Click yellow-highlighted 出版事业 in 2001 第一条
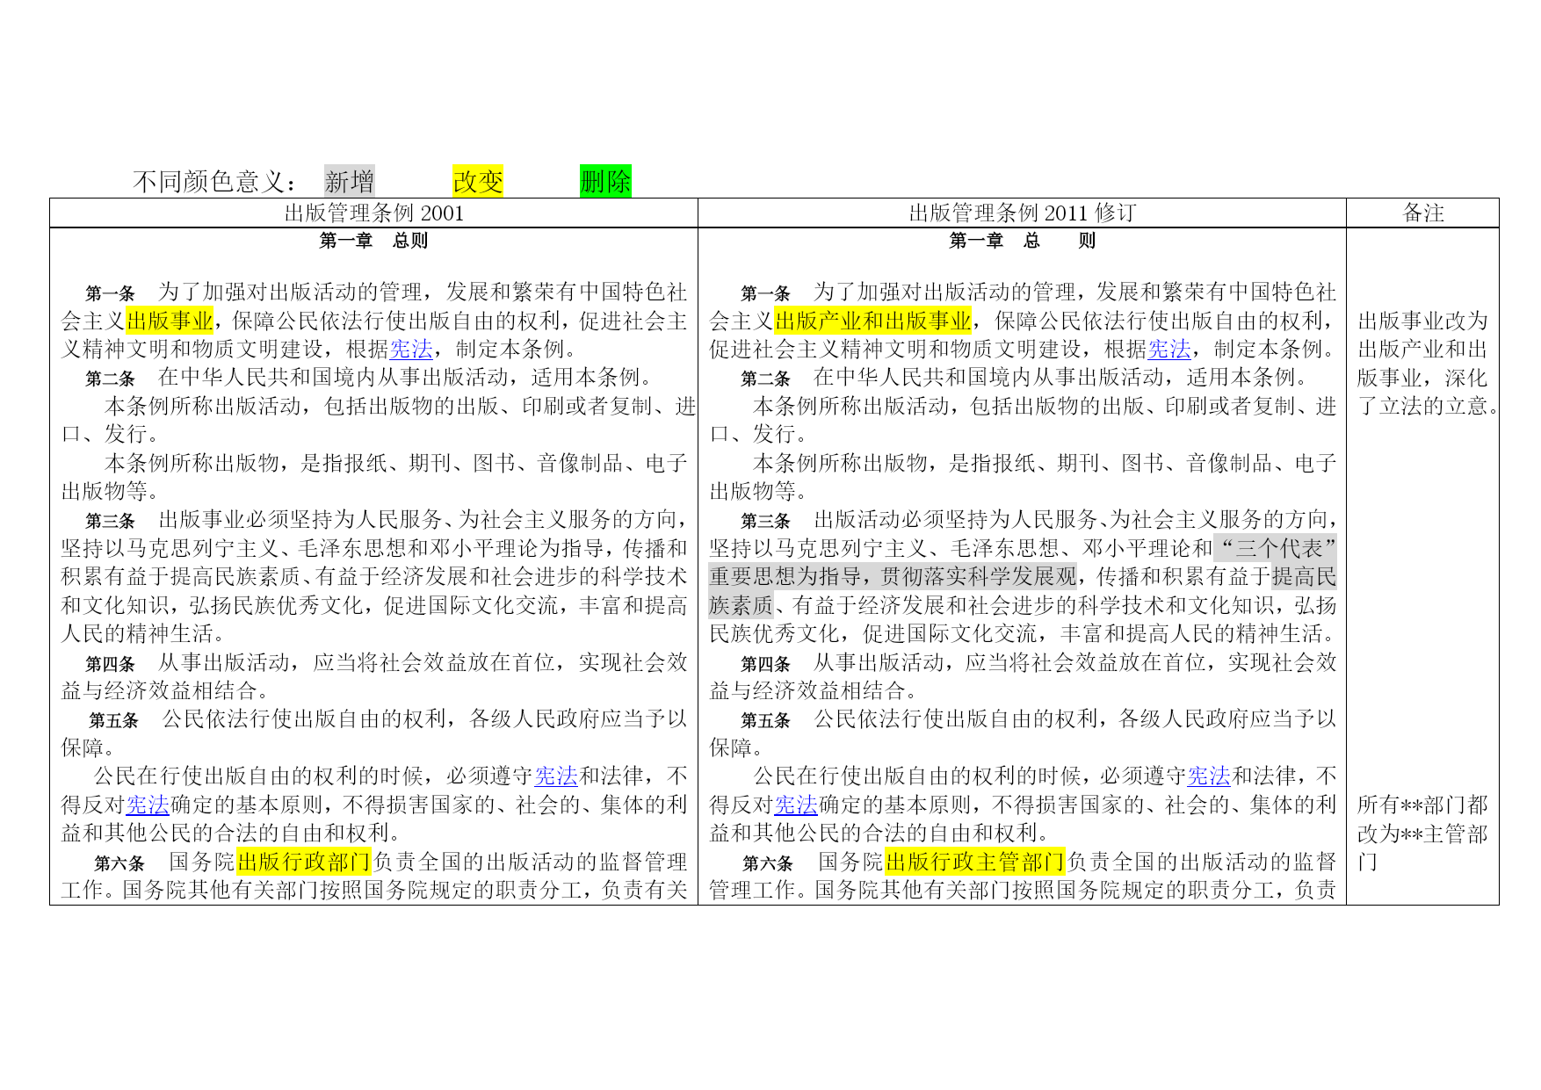Viewport: 1541px width, 1090px height. pyautogui.click(x=170, y=321)
